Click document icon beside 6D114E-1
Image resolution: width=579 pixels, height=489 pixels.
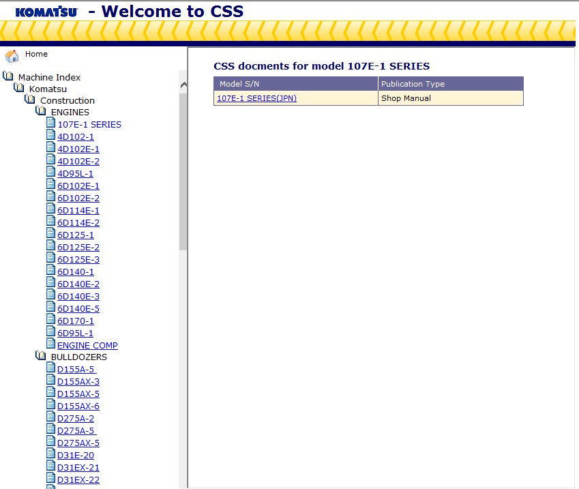[51, 208]
